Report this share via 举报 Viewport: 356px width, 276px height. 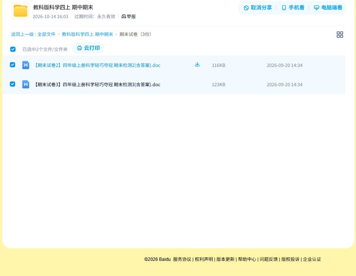128,16
